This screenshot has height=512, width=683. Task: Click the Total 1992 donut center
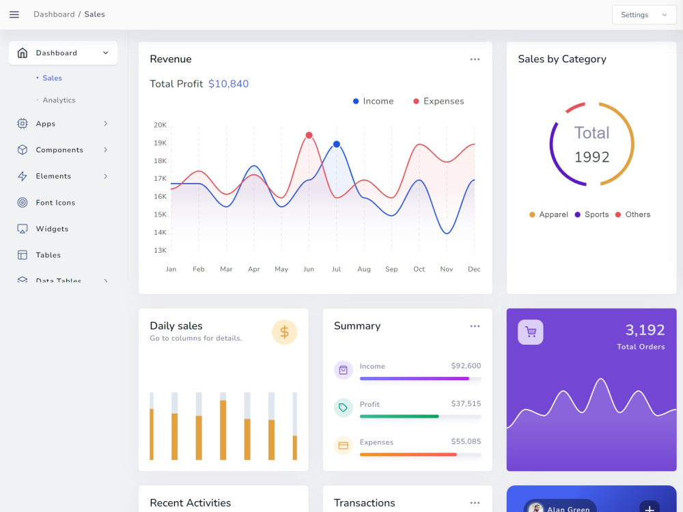click(x=591, y=145)
